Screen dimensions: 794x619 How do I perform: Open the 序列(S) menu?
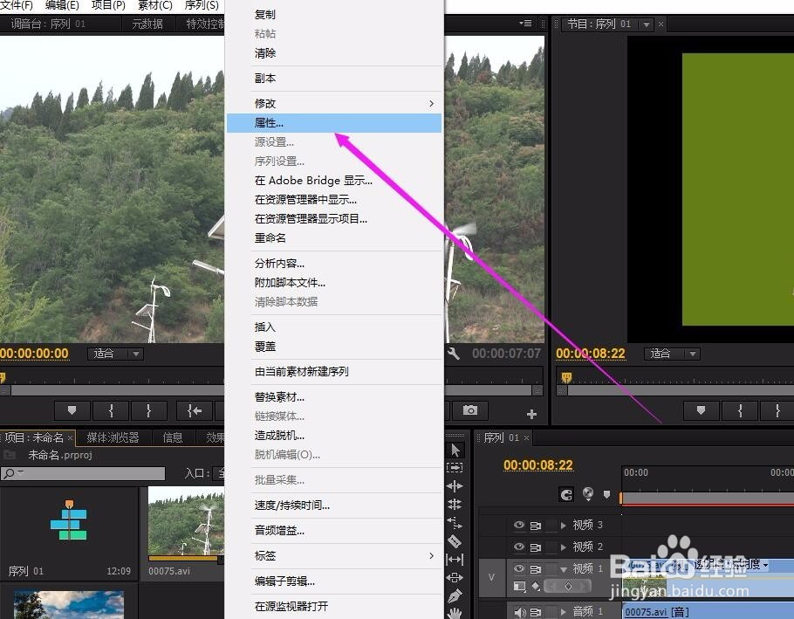(x=202, y=5)
